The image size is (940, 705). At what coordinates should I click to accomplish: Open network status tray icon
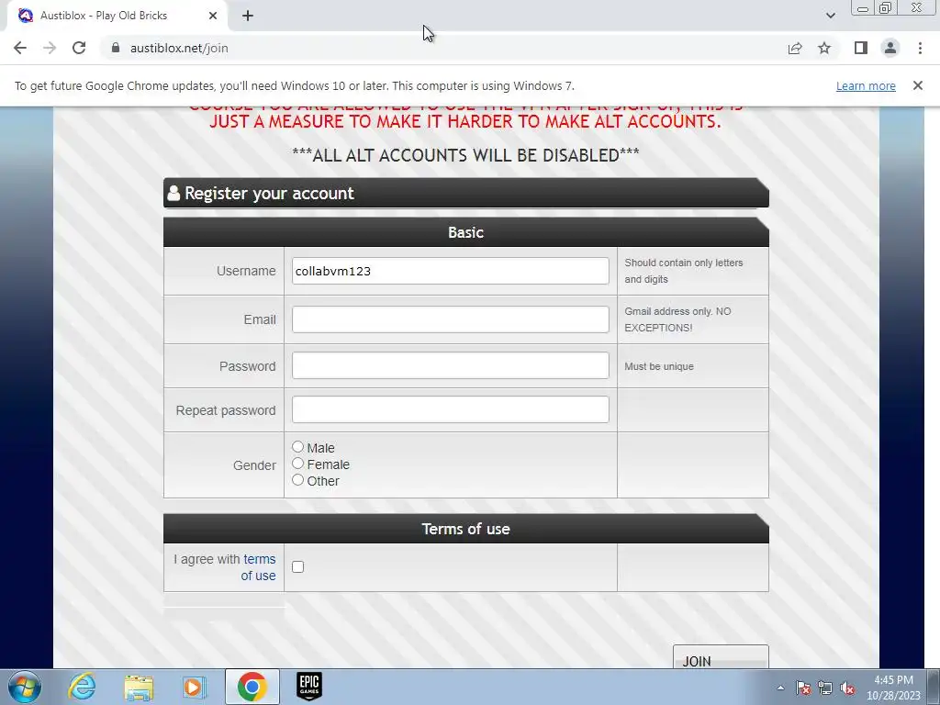[825, 688]
